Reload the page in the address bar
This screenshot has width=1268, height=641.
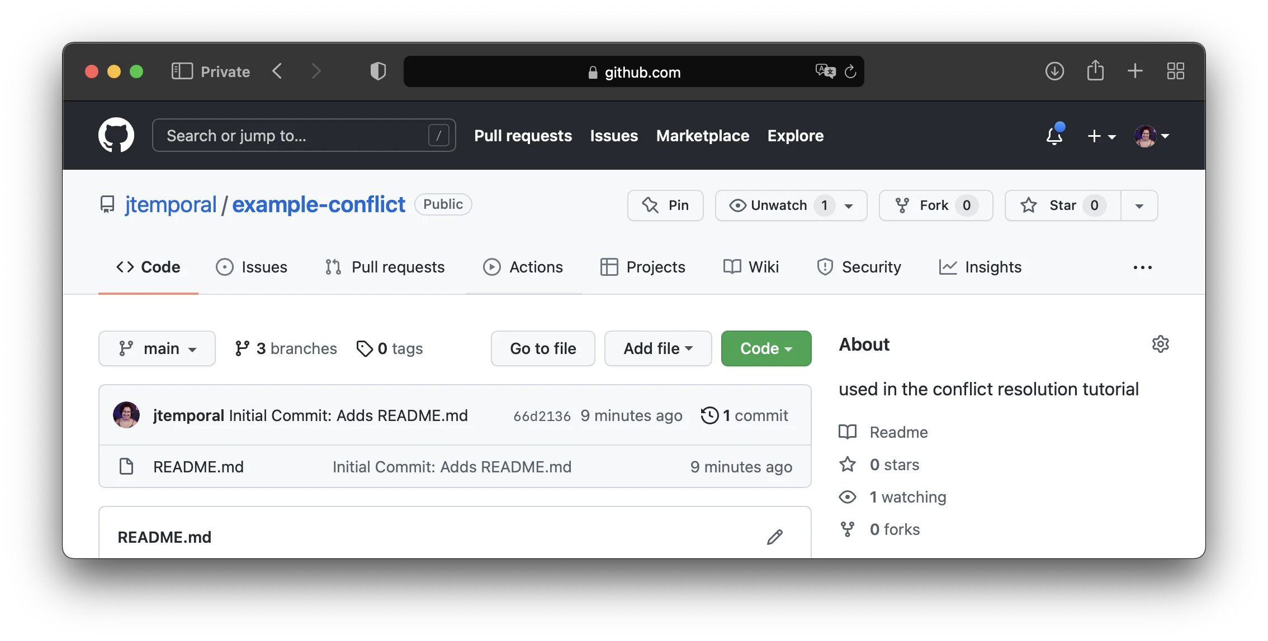(850, 71)
